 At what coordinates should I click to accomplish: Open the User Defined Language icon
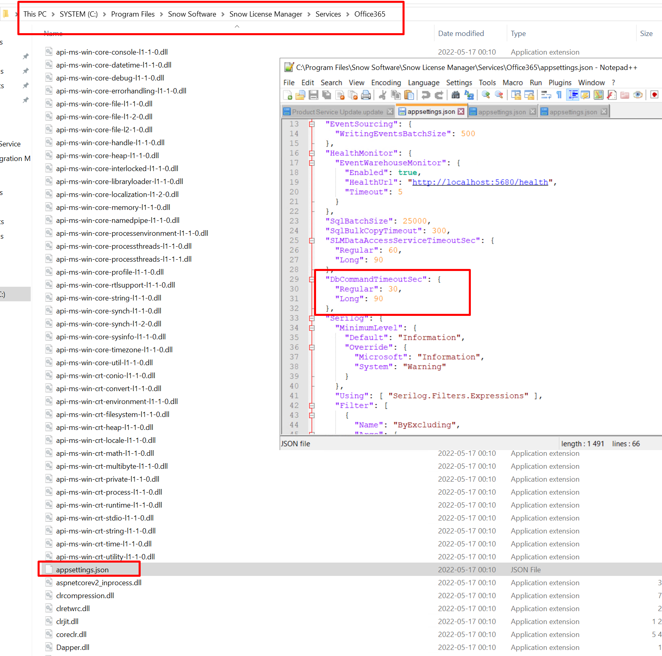tap(585, 95)
